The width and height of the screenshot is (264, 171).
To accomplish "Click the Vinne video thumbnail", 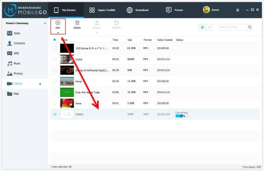I will (x=67, y=103).
